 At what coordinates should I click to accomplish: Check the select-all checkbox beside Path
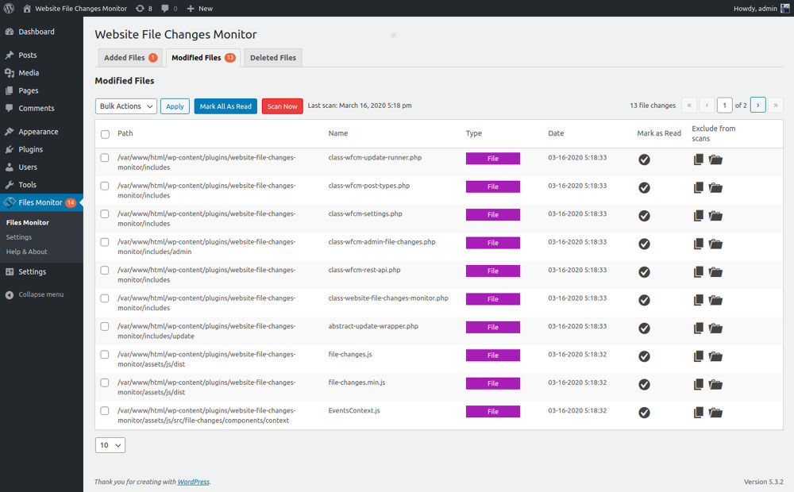pyautogui.click(x=105, y=134)
